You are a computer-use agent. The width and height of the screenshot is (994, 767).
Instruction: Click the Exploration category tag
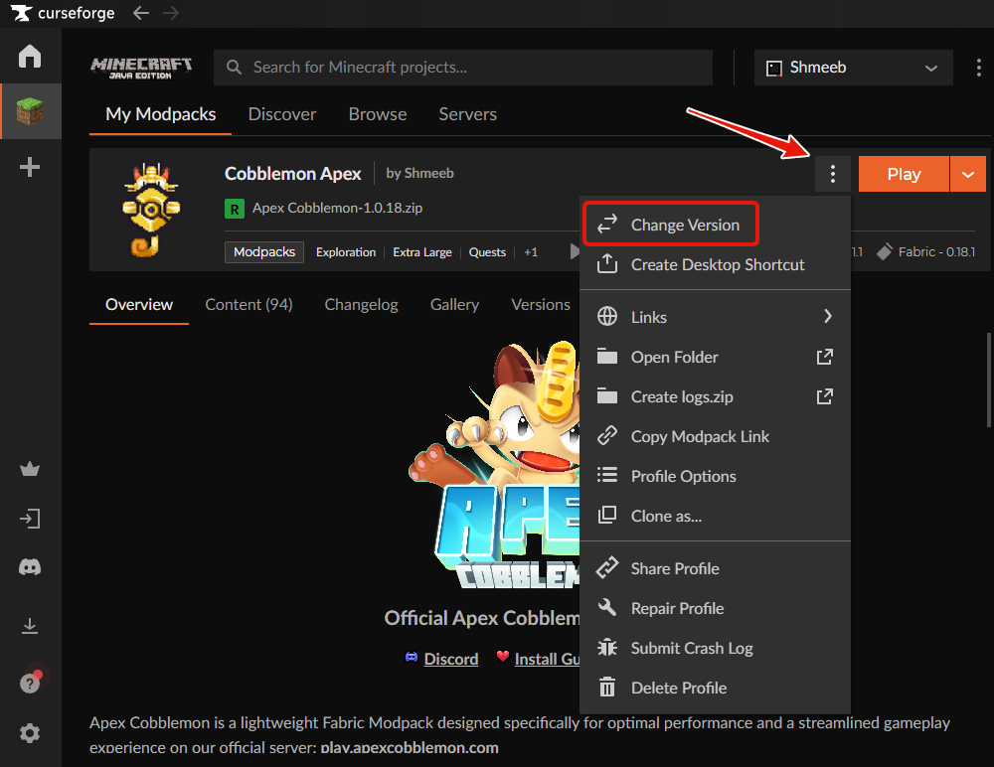click(x=346, y=252)
